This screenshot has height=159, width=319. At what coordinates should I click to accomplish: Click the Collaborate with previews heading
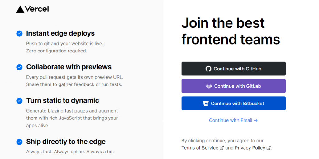click(x=69, y=67)
